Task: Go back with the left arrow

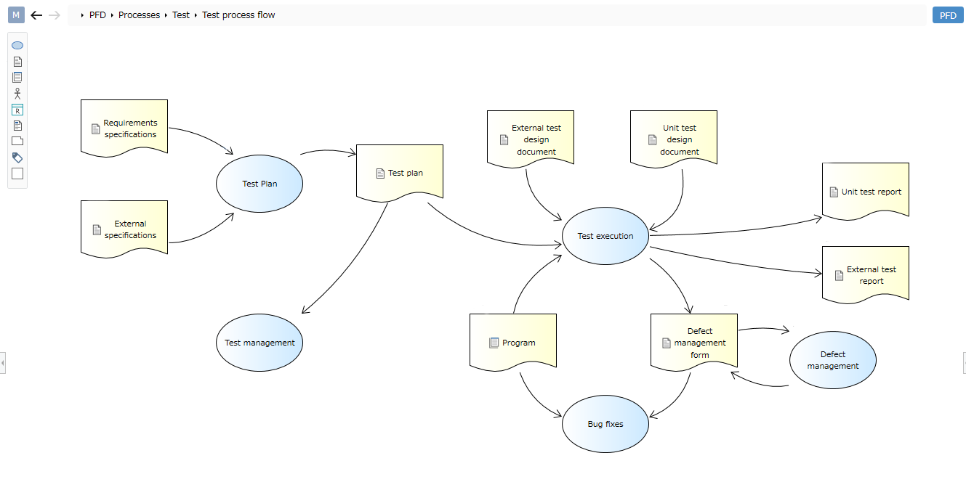Action: 36,15
